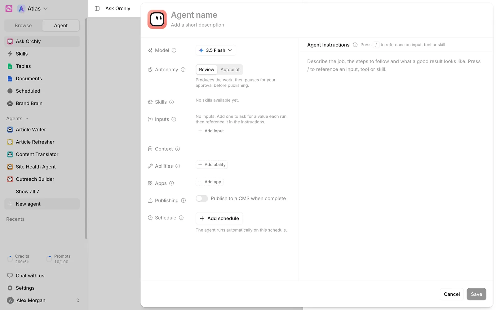The image size is (496, 310).
Task: Click Add ability button
Action: click(212, 165)
